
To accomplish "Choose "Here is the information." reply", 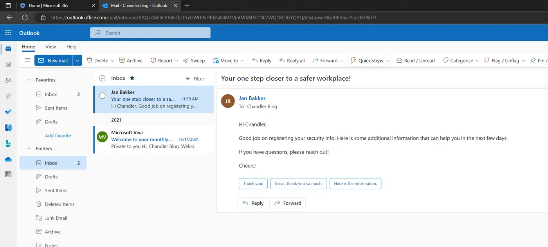I will pos(355,183).
